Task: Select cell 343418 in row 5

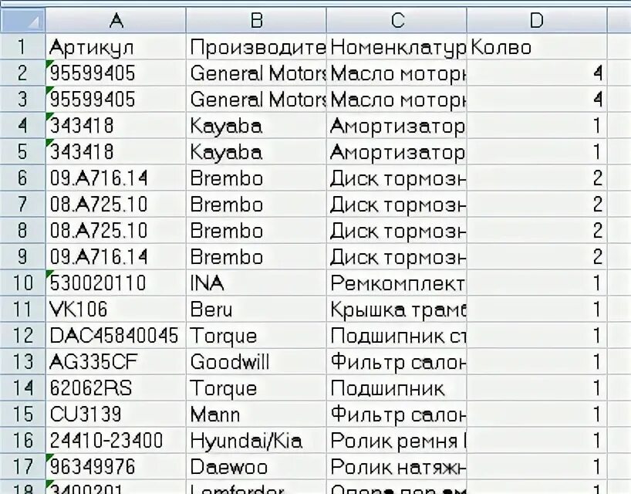Action: click(x=116, y=151)
